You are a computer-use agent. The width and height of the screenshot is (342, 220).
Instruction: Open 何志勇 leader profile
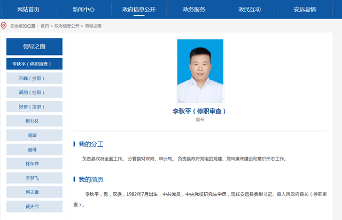point(34,192)
